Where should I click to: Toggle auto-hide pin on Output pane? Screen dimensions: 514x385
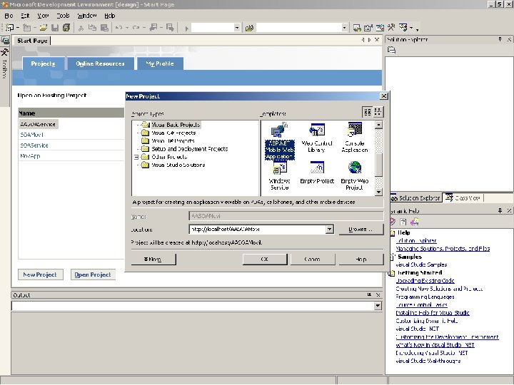[x=369, y=294]
